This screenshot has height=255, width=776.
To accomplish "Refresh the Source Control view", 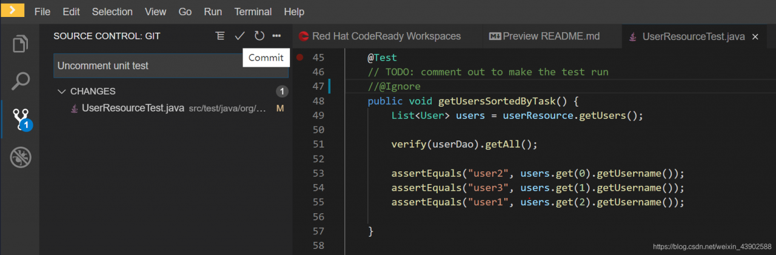I will [259, 36].
